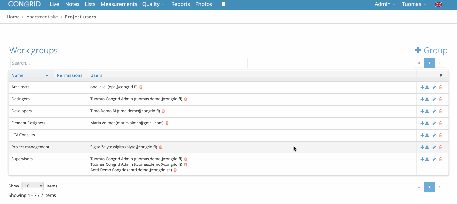
Task: Edit the Developers group
Action: point(434,111)
